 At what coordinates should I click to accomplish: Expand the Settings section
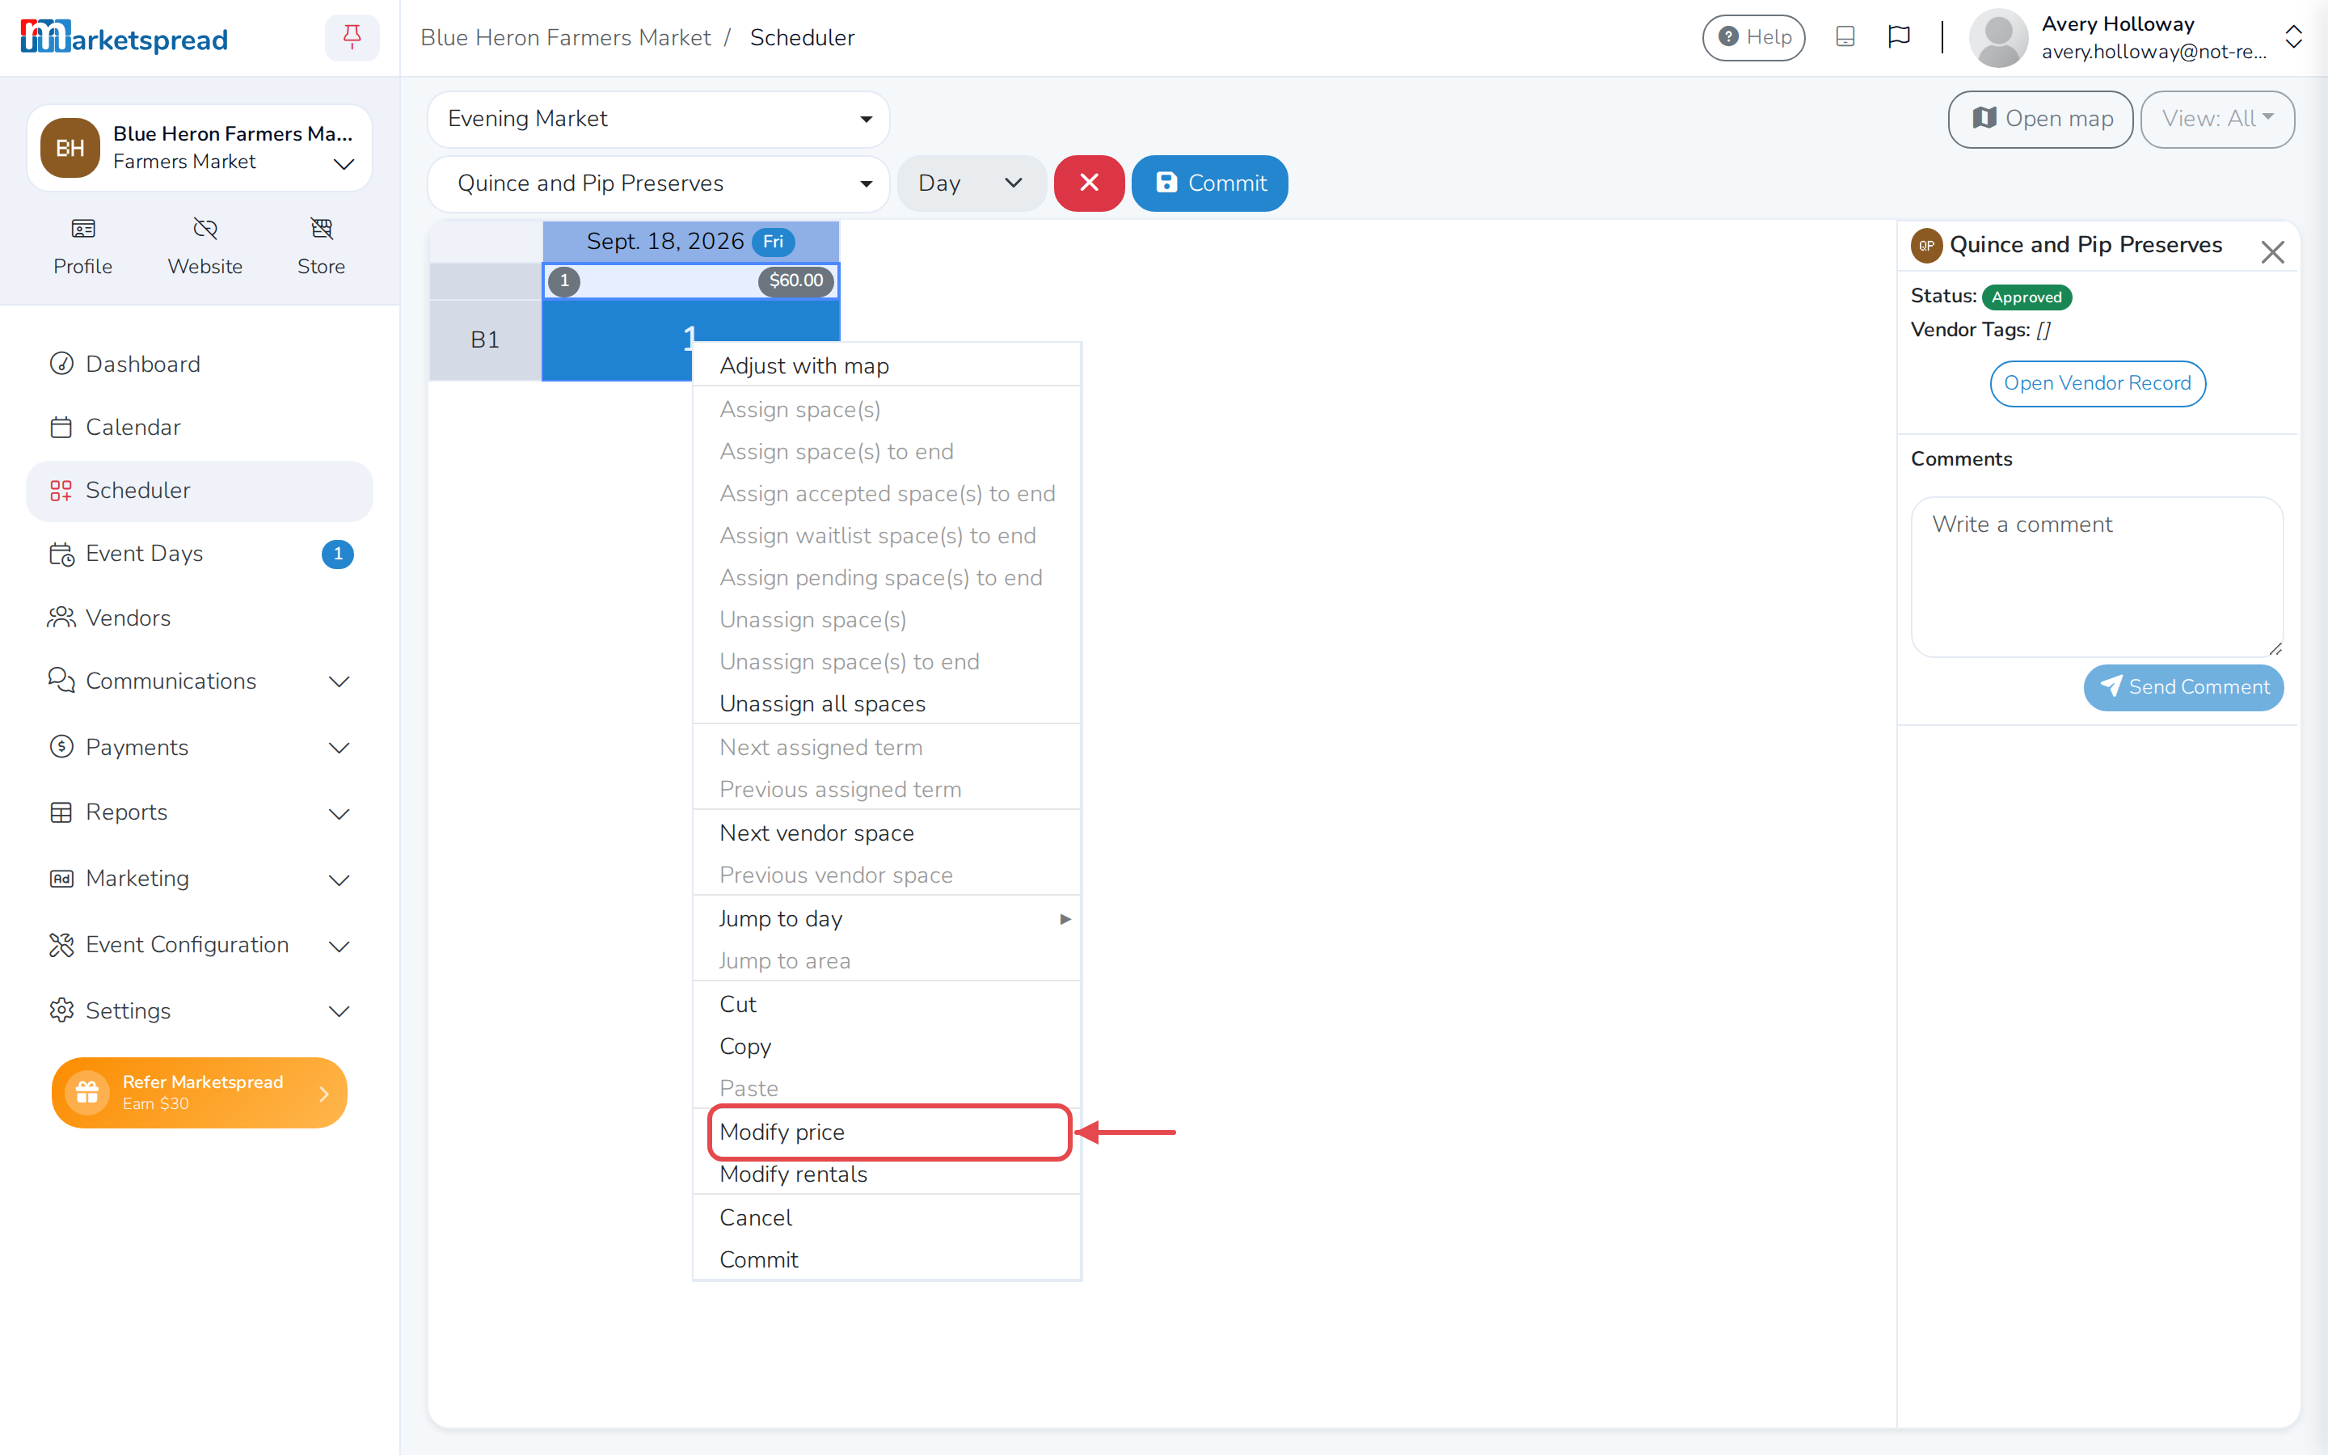199,1010
